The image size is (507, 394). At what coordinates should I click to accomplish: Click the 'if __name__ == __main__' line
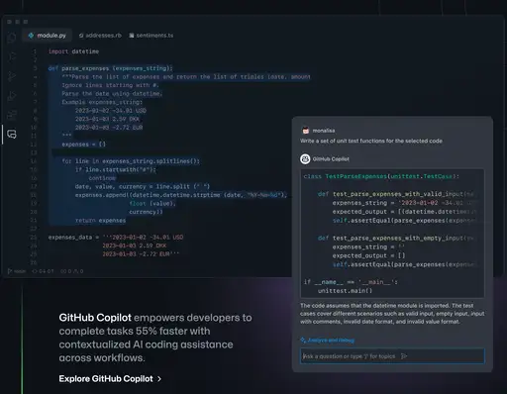tap(351, 282)
